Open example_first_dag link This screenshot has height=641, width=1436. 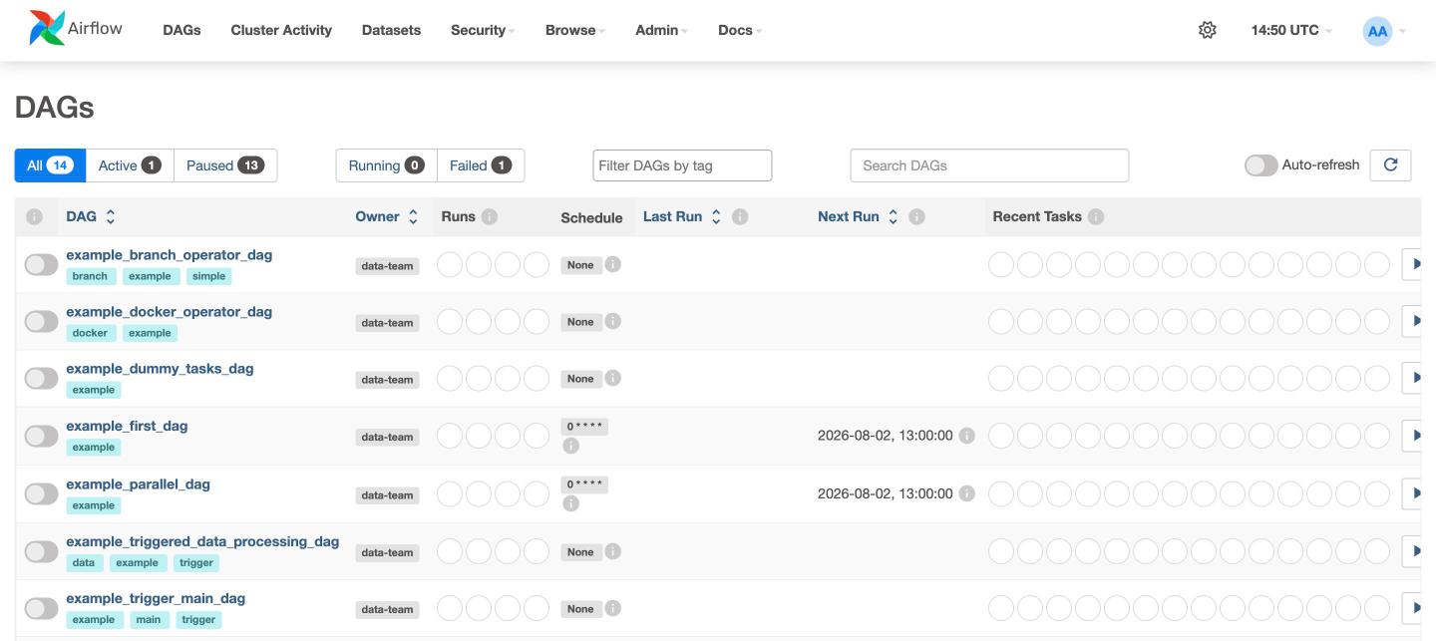pos(127,426)
